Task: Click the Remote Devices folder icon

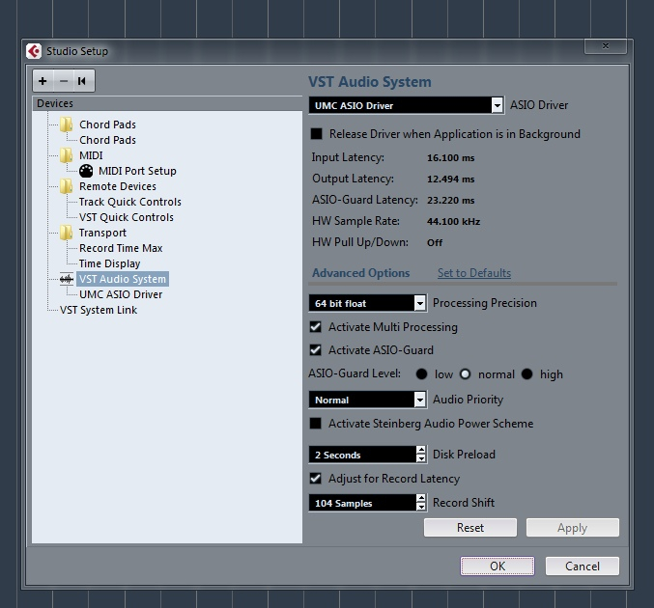Action: coord(66,186)
